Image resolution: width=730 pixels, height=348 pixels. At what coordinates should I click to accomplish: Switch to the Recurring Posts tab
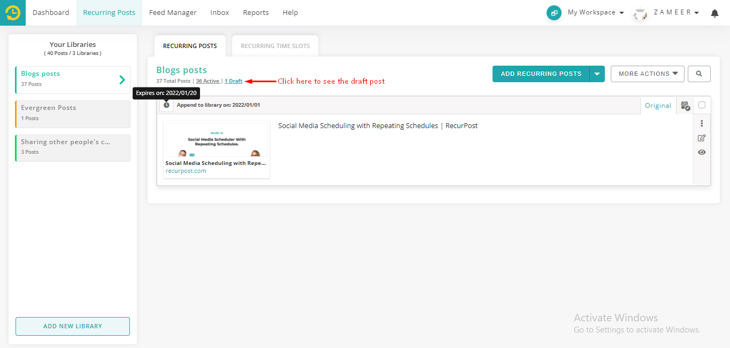click(190, 46)
